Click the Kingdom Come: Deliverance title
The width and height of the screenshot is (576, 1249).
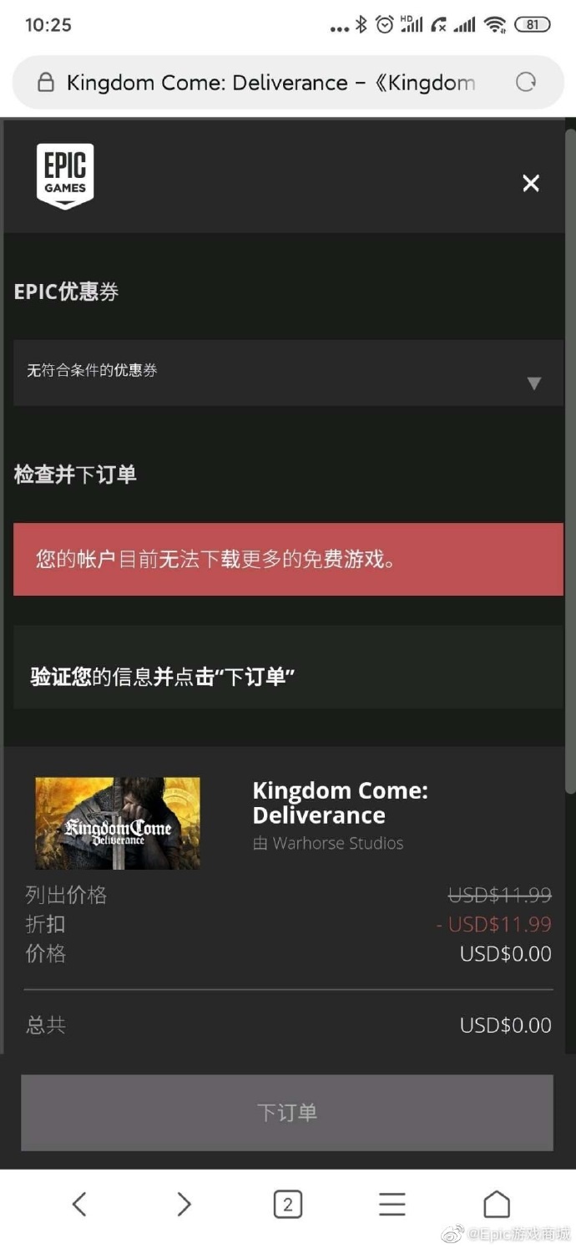click(x=340, y=803)
